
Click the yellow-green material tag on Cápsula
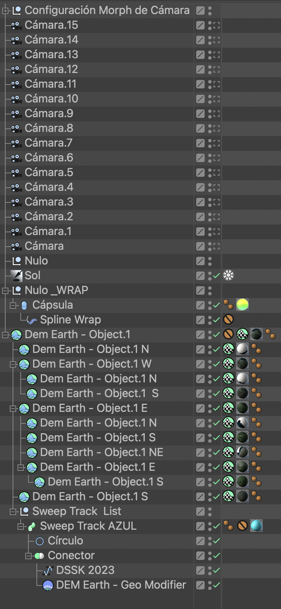pyautogui.click(x=242, y=305)
